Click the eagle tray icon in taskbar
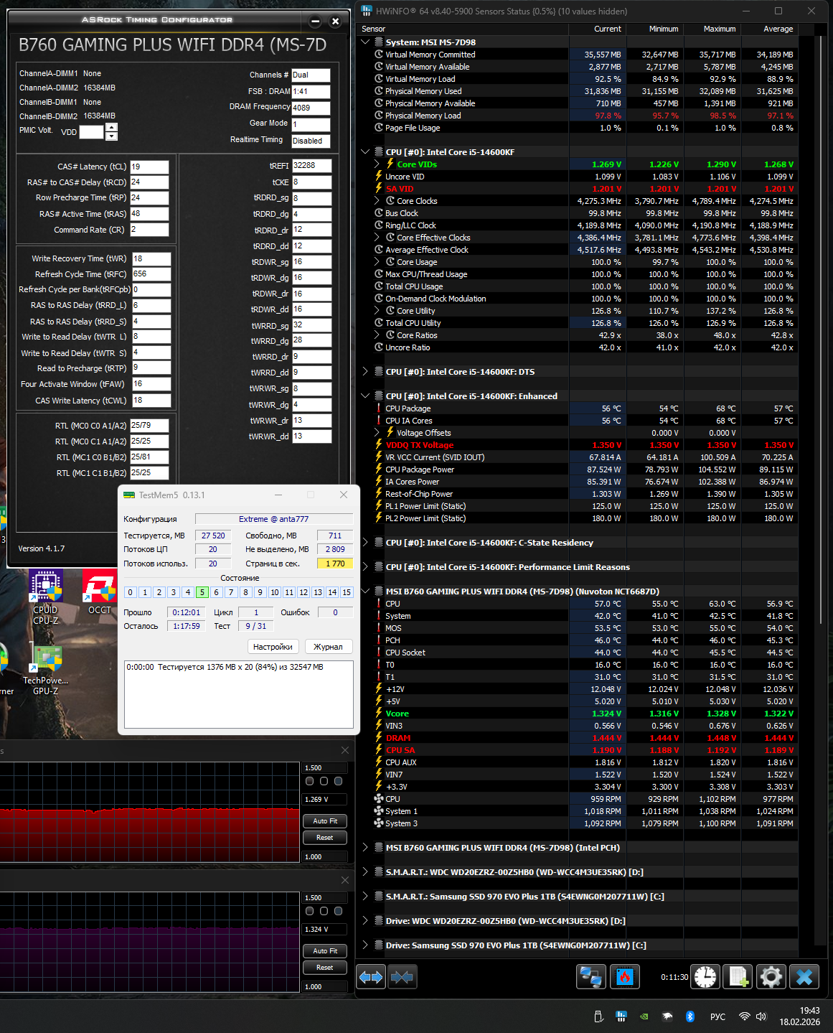The width and height of the screenshot is (833, 1033). [667, 1016]
